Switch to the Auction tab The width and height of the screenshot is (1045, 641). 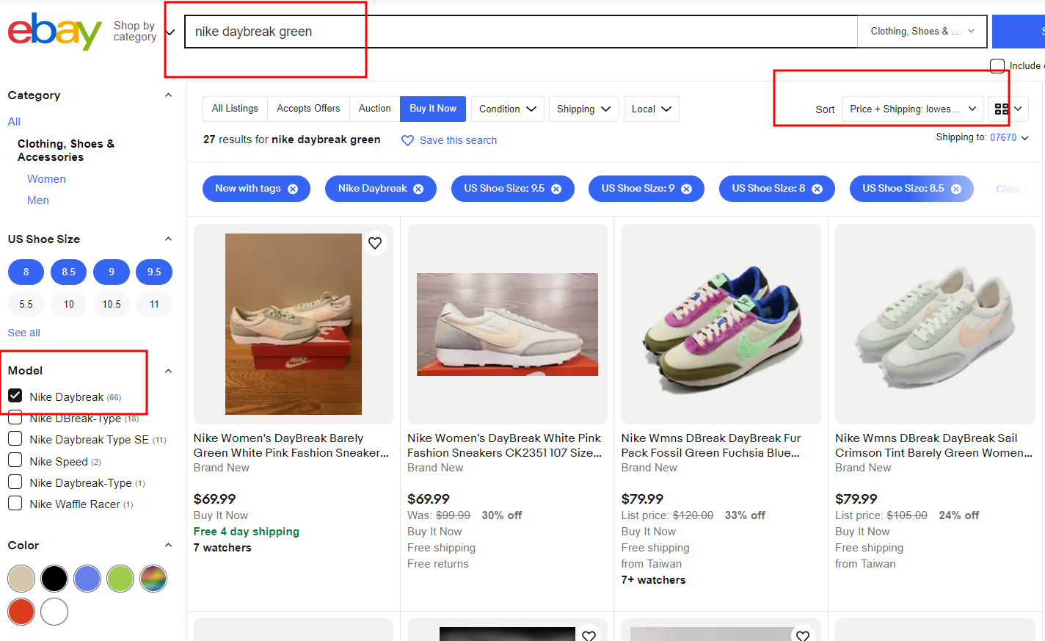tap(374, 109)
